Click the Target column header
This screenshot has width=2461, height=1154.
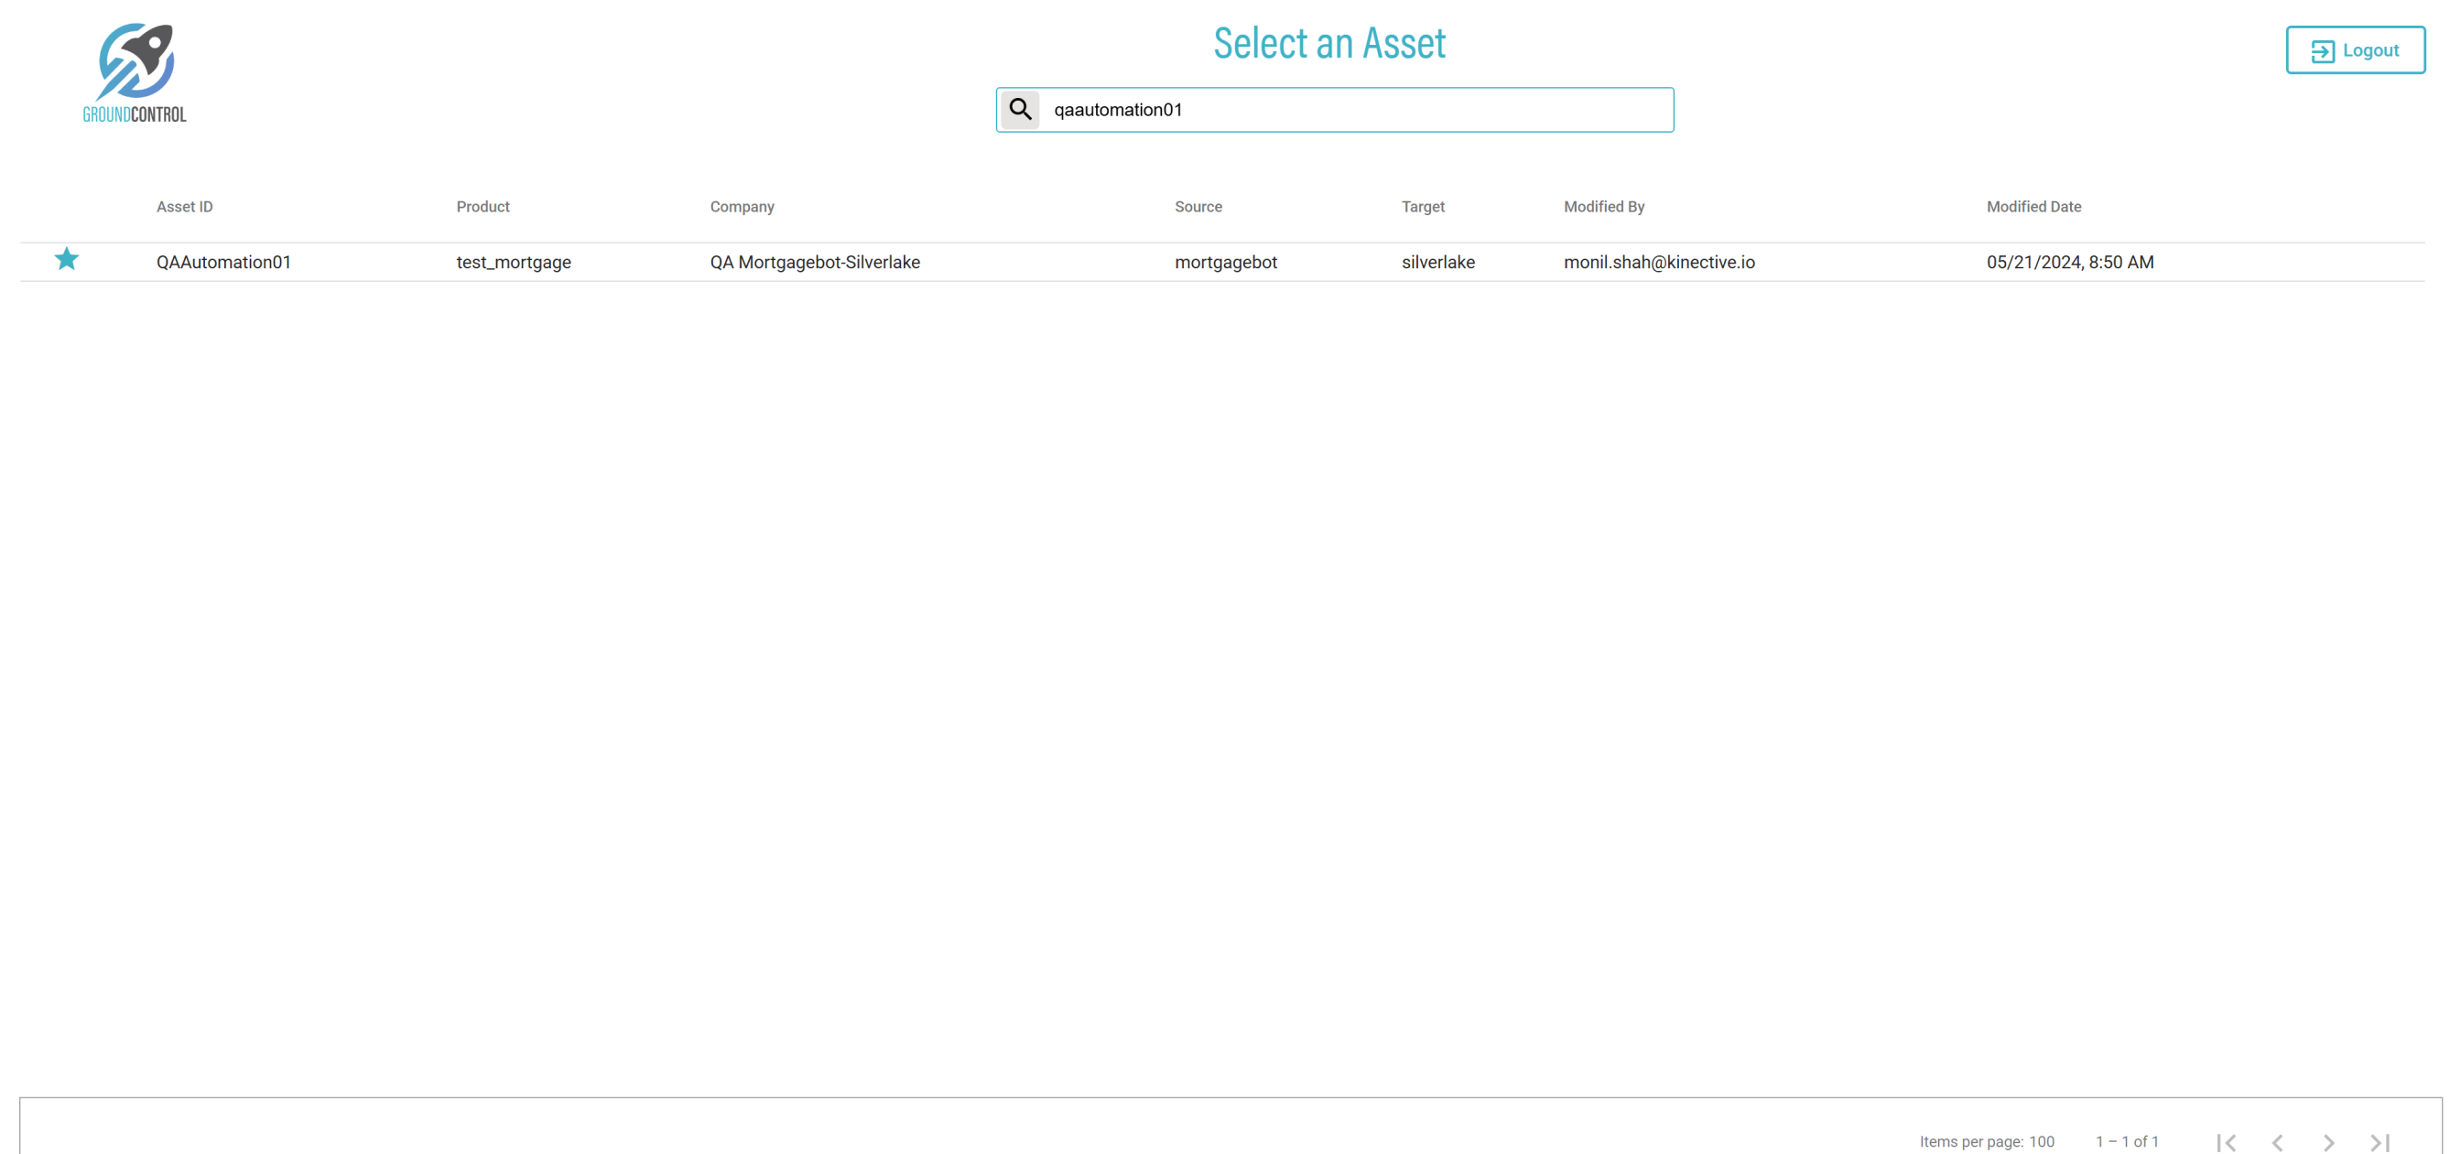[x=1423, y=206]
